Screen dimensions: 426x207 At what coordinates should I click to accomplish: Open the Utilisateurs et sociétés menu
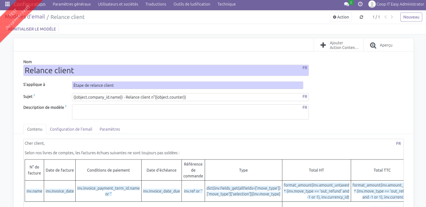118,4
